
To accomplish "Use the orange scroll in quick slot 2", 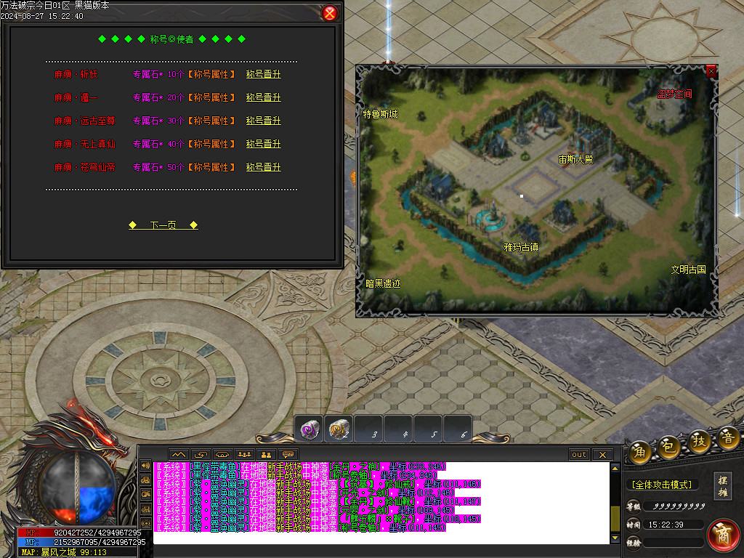I will coord(339,429).
